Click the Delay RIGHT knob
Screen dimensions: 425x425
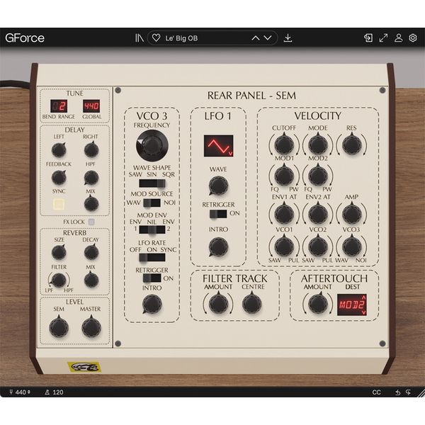coord(91,150)
